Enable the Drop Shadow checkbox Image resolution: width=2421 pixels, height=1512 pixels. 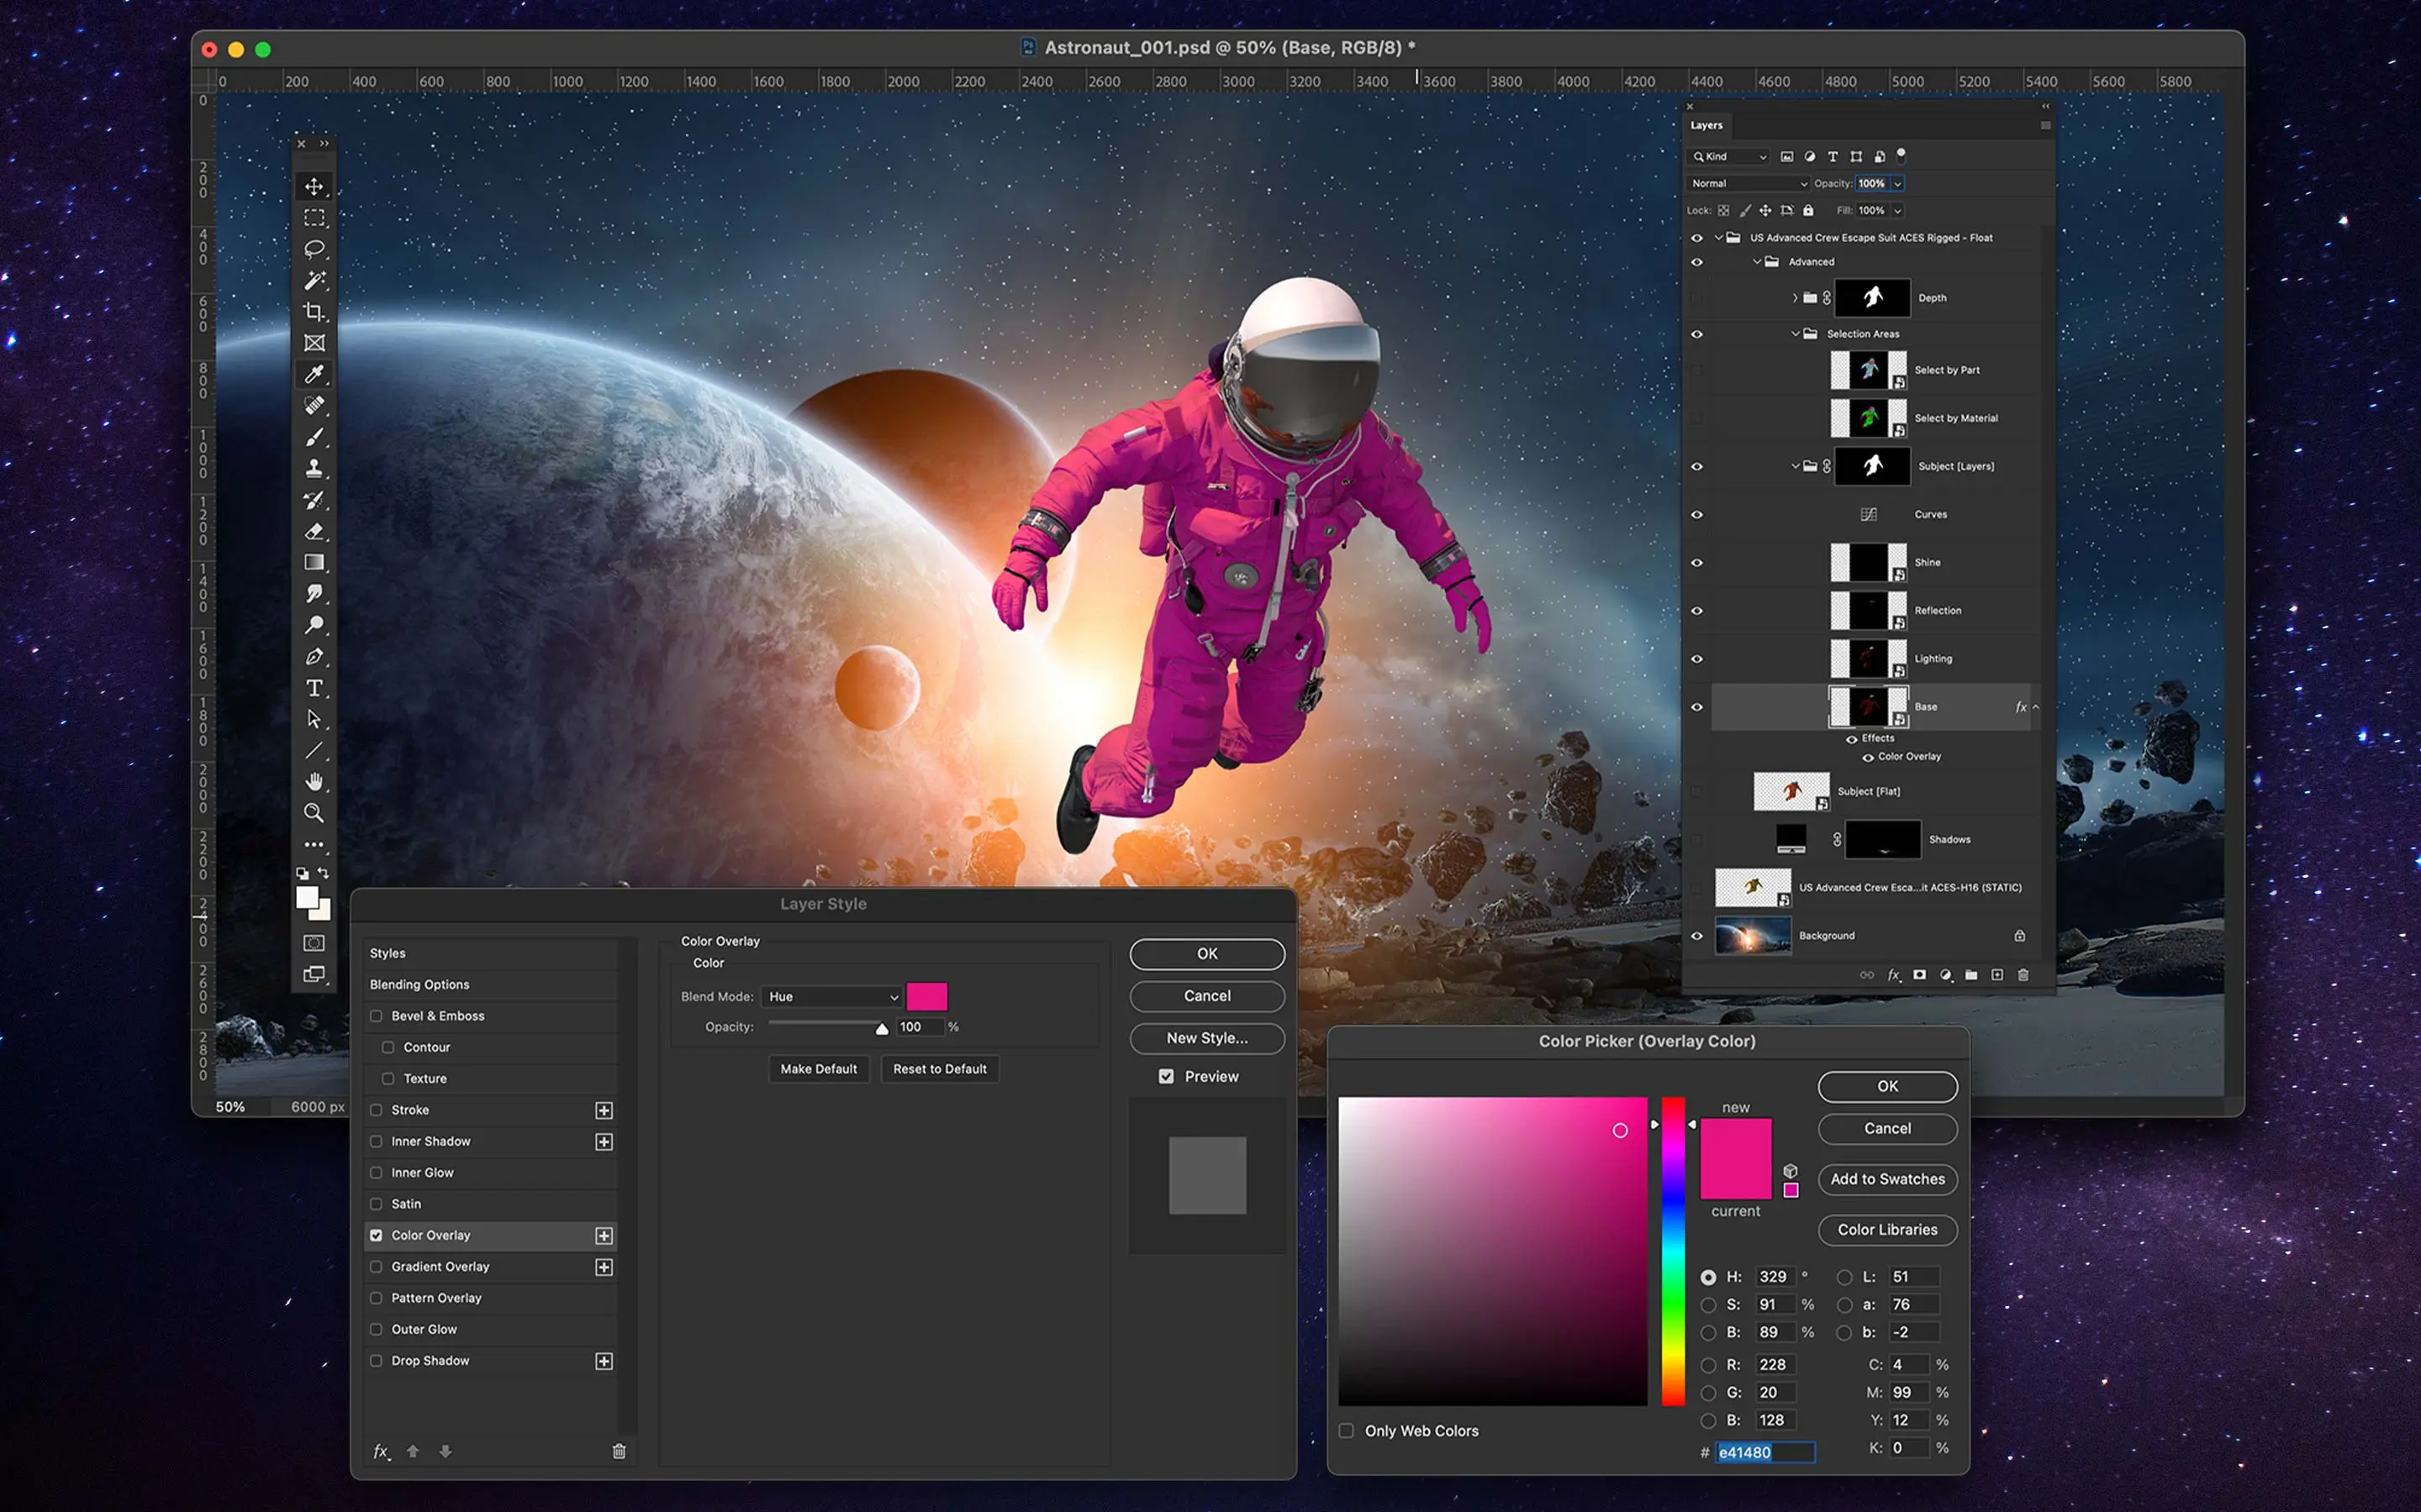tap(376, 1361)
